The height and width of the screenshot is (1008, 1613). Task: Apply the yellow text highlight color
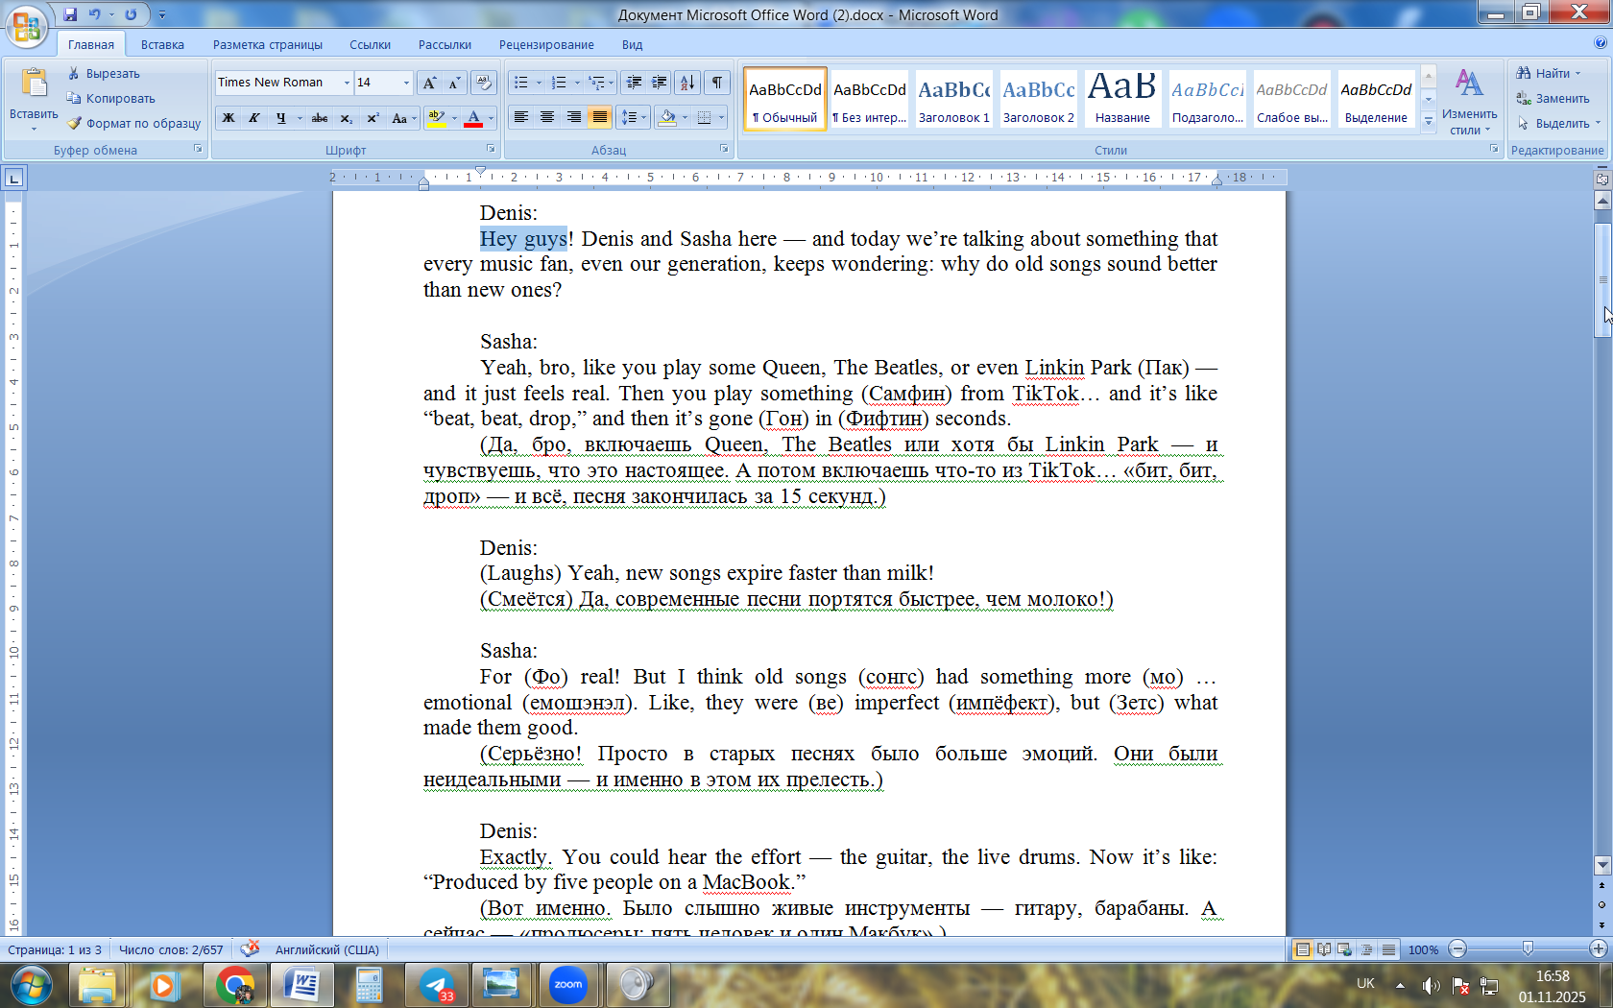tap(436, 118)
